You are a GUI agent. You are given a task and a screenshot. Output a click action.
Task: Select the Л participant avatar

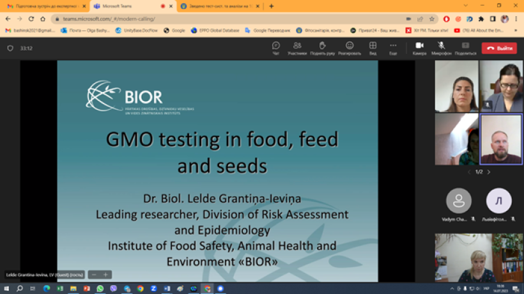tap(498, 201)
